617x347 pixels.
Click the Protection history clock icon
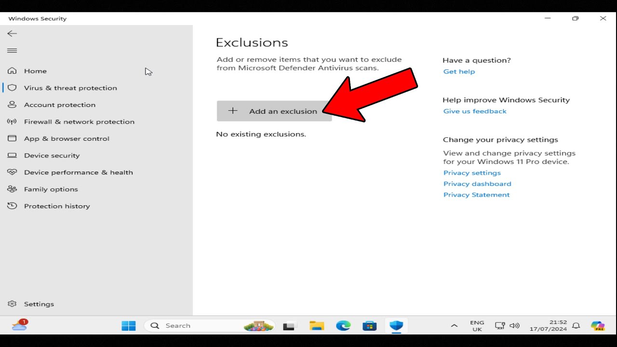(x=12, y=206)
